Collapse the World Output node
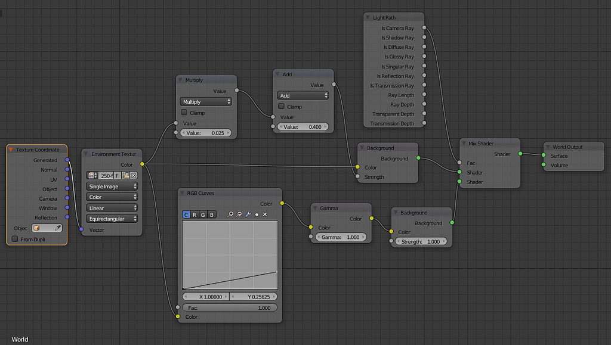Screen dimensions: 611x345 tap(548, 147)
